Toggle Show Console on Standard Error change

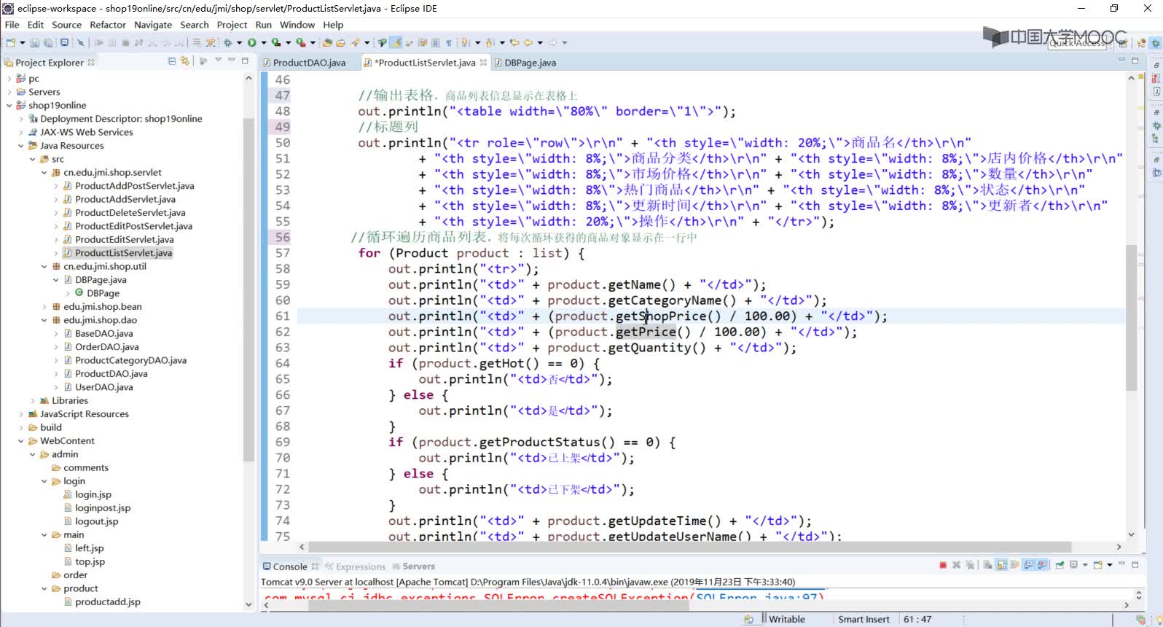(1043, 565)
